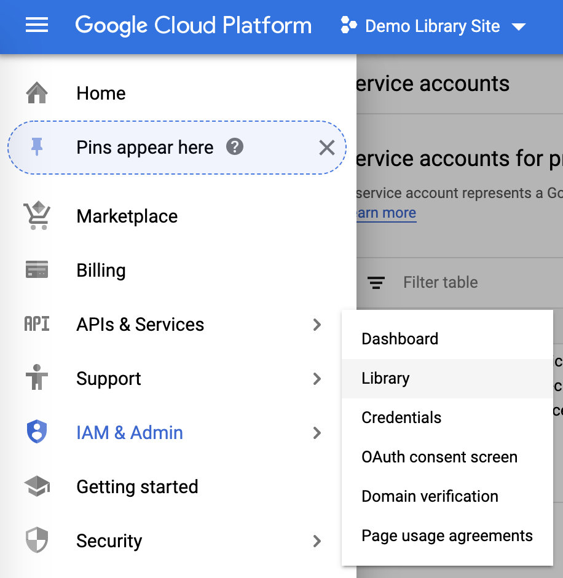
Task: Expand the Security submenu chevron
Action: [x=317, y=541]
